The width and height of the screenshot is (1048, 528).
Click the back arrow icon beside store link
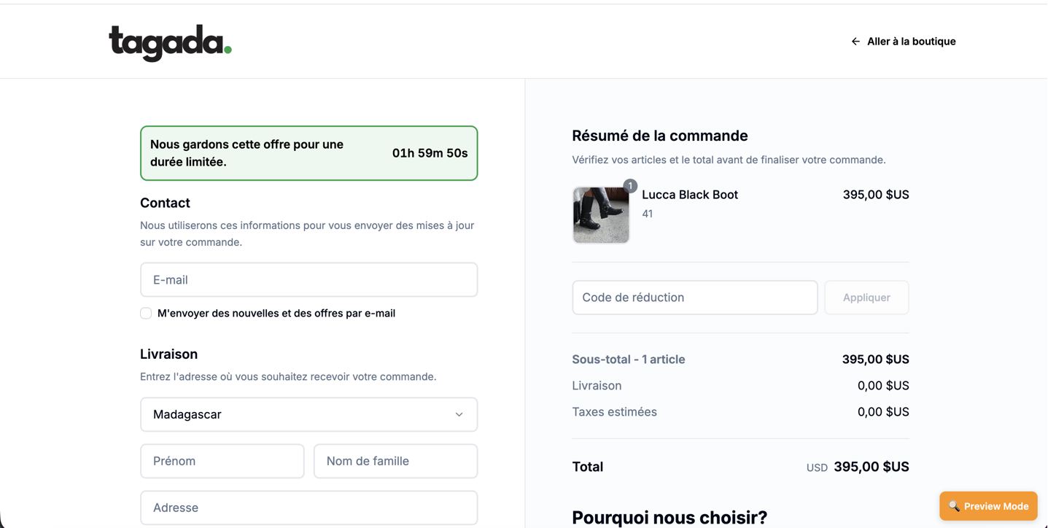[x=855, y=42]
